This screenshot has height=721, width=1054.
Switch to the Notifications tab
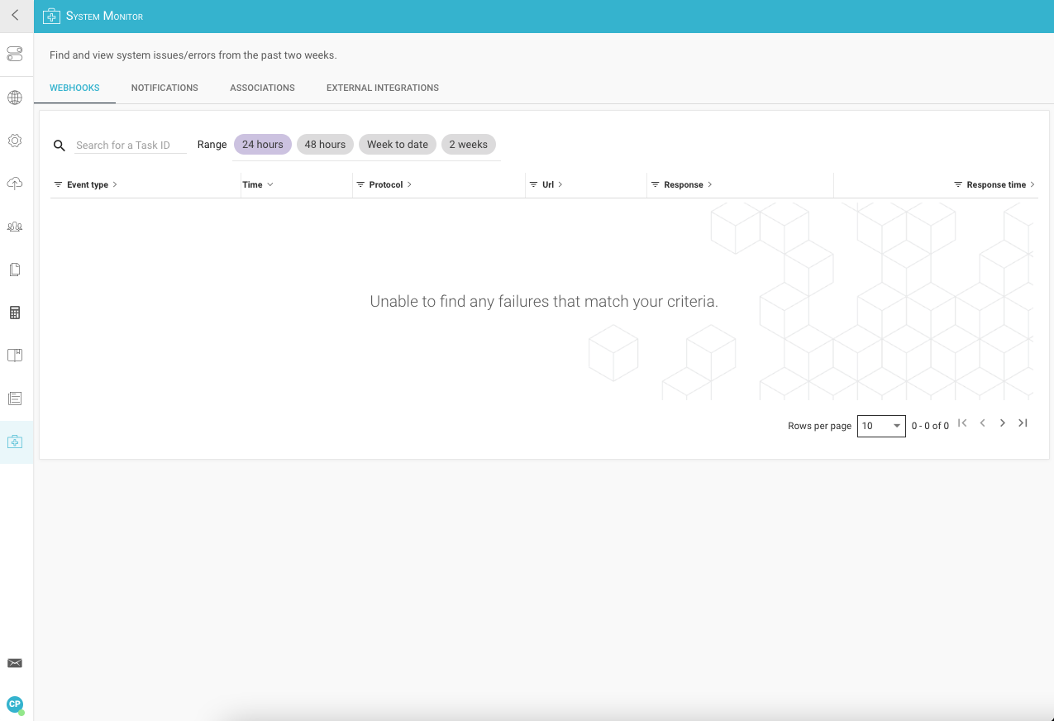coord(165,88)
